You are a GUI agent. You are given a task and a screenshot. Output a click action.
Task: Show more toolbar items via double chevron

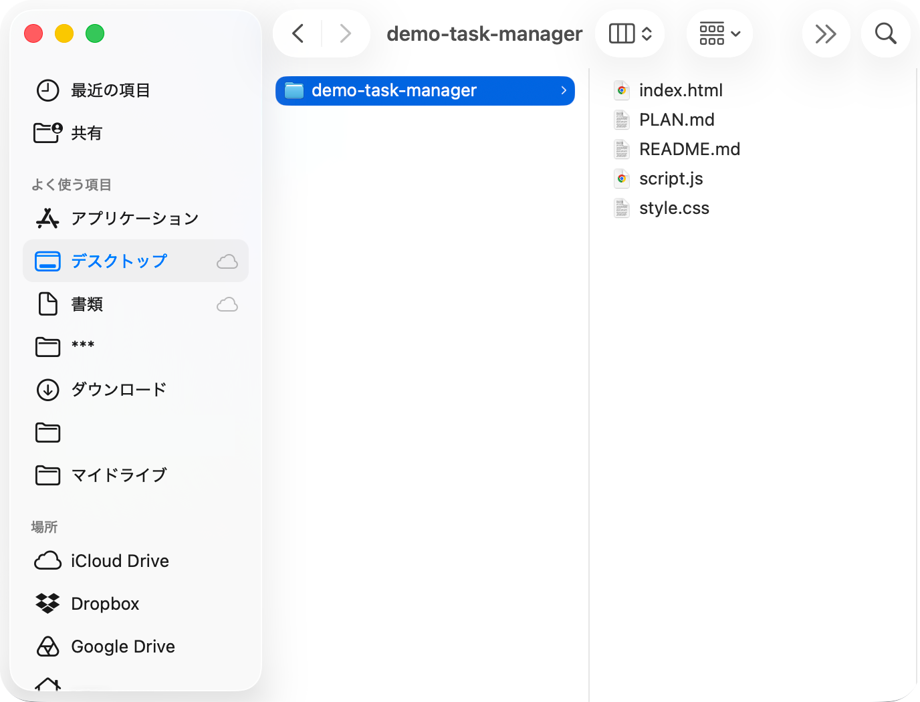[826, 33]
